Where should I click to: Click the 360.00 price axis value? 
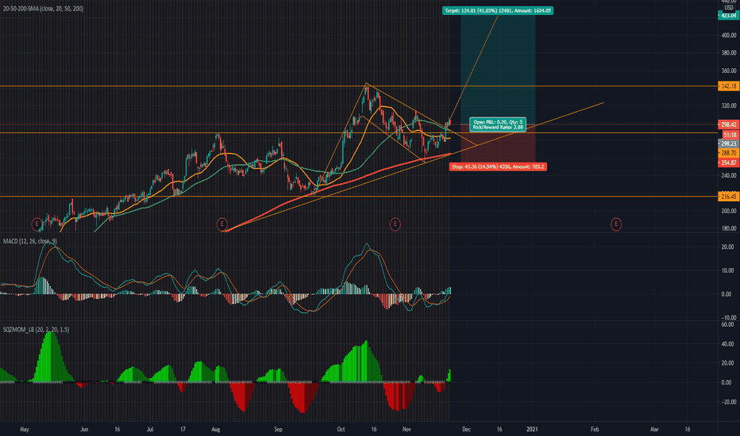[729, 71]
